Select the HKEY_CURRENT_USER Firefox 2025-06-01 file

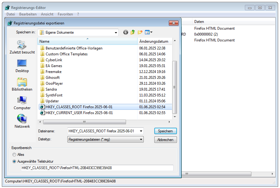pyautogui.click(x=79, y=113)
